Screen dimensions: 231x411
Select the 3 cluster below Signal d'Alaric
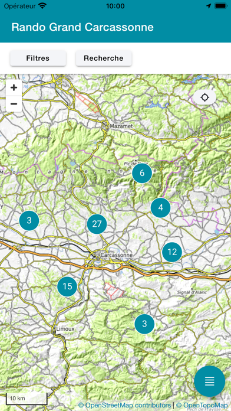144,324
